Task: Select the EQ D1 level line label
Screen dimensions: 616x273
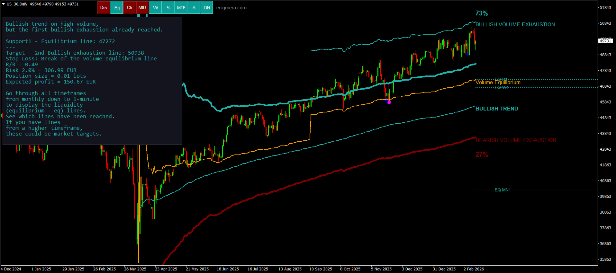Action: pyautogui.click(x=501, y=79)
